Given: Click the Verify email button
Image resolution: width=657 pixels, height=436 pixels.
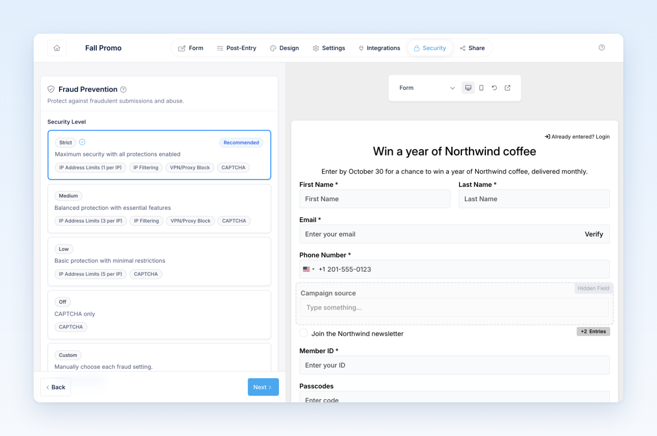Looking at the screenshot, I should coord(594,234).
